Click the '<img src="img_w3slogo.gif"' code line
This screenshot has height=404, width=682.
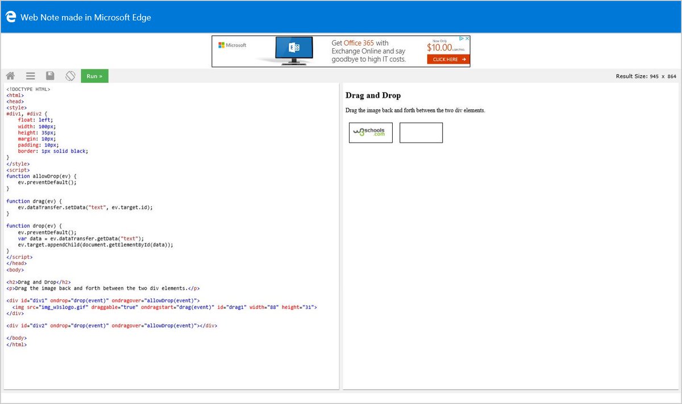click(164, 307)
